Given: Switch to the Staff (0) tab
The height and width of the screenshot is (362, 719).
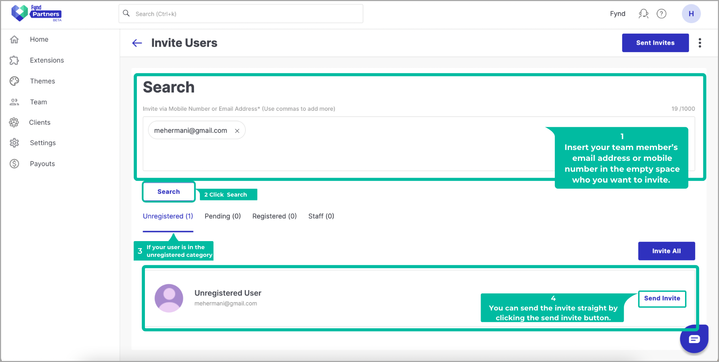Looking at the screenshot, I should click(x=321, y=216).
